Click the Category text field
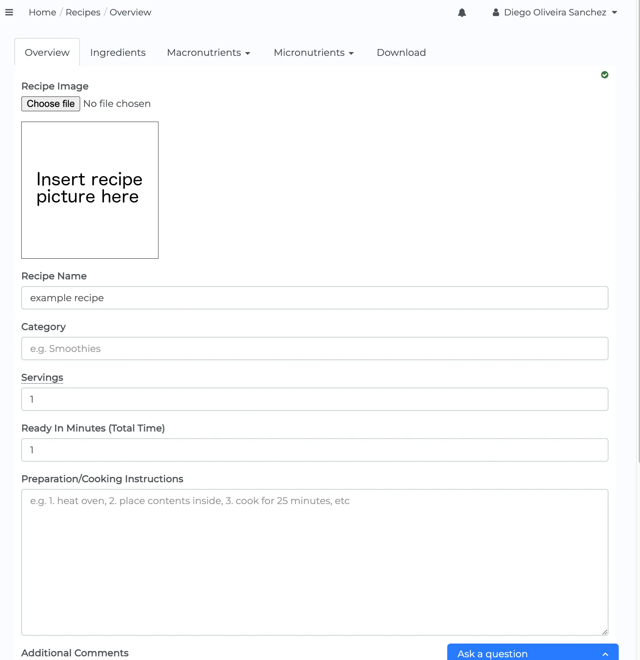640x660 pixels. click(315, 349)
